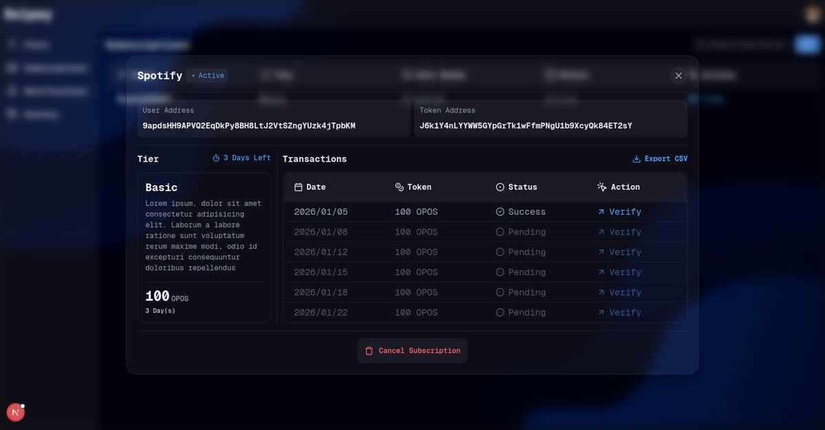Click the Pending status text for 2026/01/18

tap(526, 292)
